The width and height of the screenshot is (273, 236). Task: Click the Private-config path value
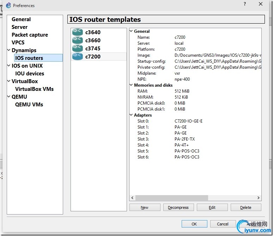click(x=218, y=67)
